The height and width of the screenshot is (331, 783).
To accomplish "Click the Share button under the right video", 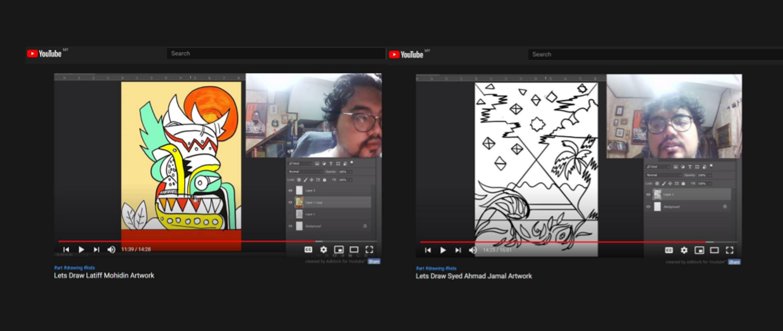I will click(x=734, y=262).
